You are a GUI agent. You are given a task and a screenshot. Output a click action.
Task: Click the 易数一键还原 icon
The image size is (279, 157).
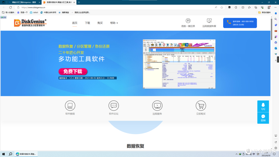[x=188, y=21]
